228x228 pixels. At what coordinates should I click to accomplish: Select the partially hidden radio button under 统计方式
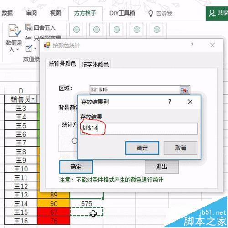coord(74,140)
